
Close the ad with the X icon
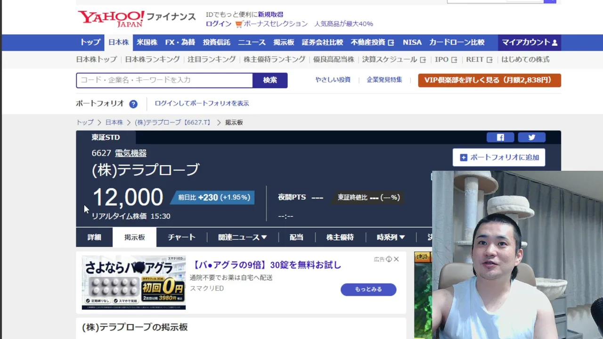[396, 259]
